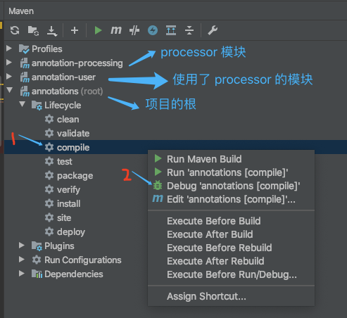
Task: Select the verify lifecycle goal
Action: pyautogui.click(x=68, y=190)
